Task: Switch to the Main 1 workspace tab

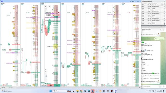Action: [3, 88]
